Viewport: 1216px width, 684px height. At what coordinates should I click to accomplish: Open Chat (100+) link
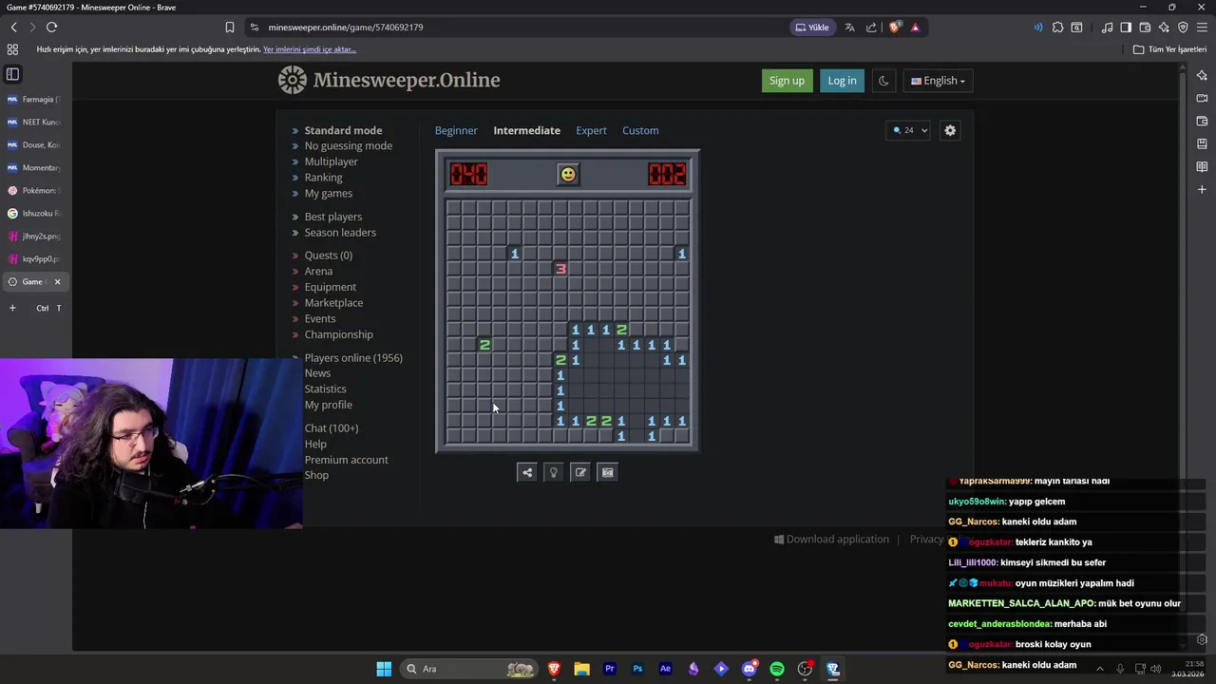[x=331, y=428]
